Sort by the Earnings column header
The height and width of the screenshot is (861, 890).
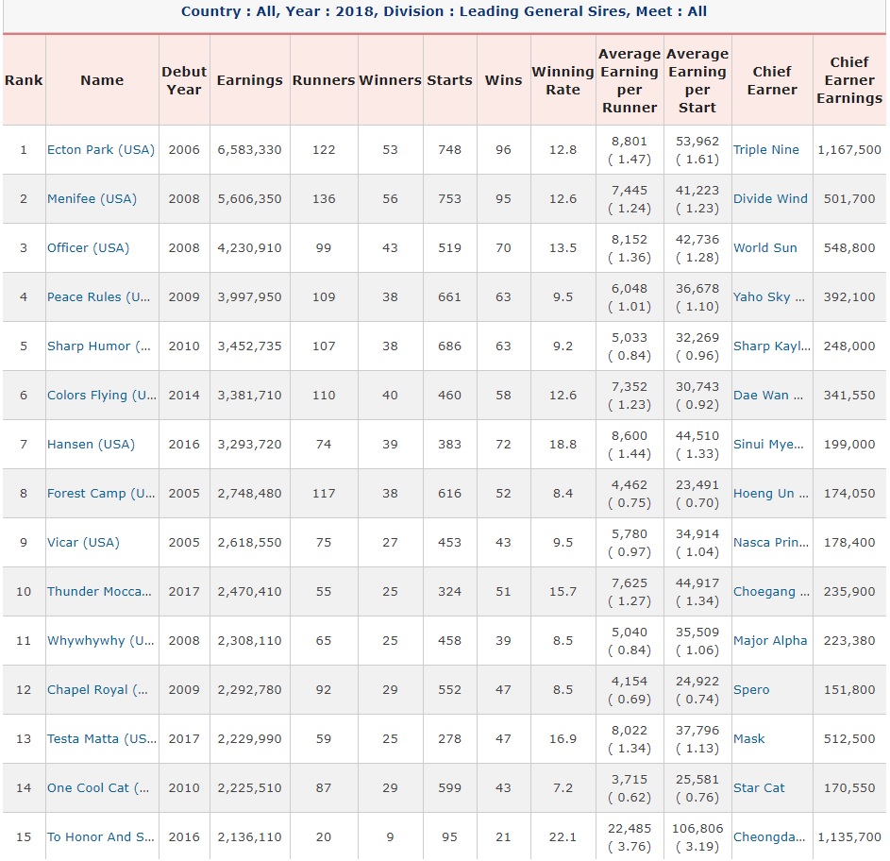tap(249, 80)
